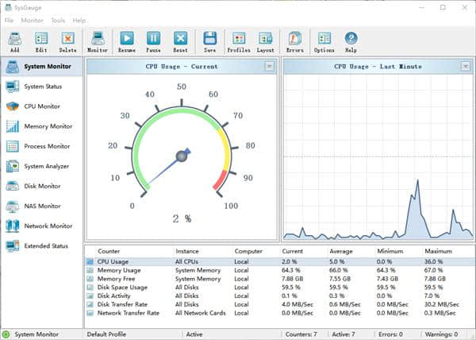Open the Profiles toolbar icon

pos(238,40)
